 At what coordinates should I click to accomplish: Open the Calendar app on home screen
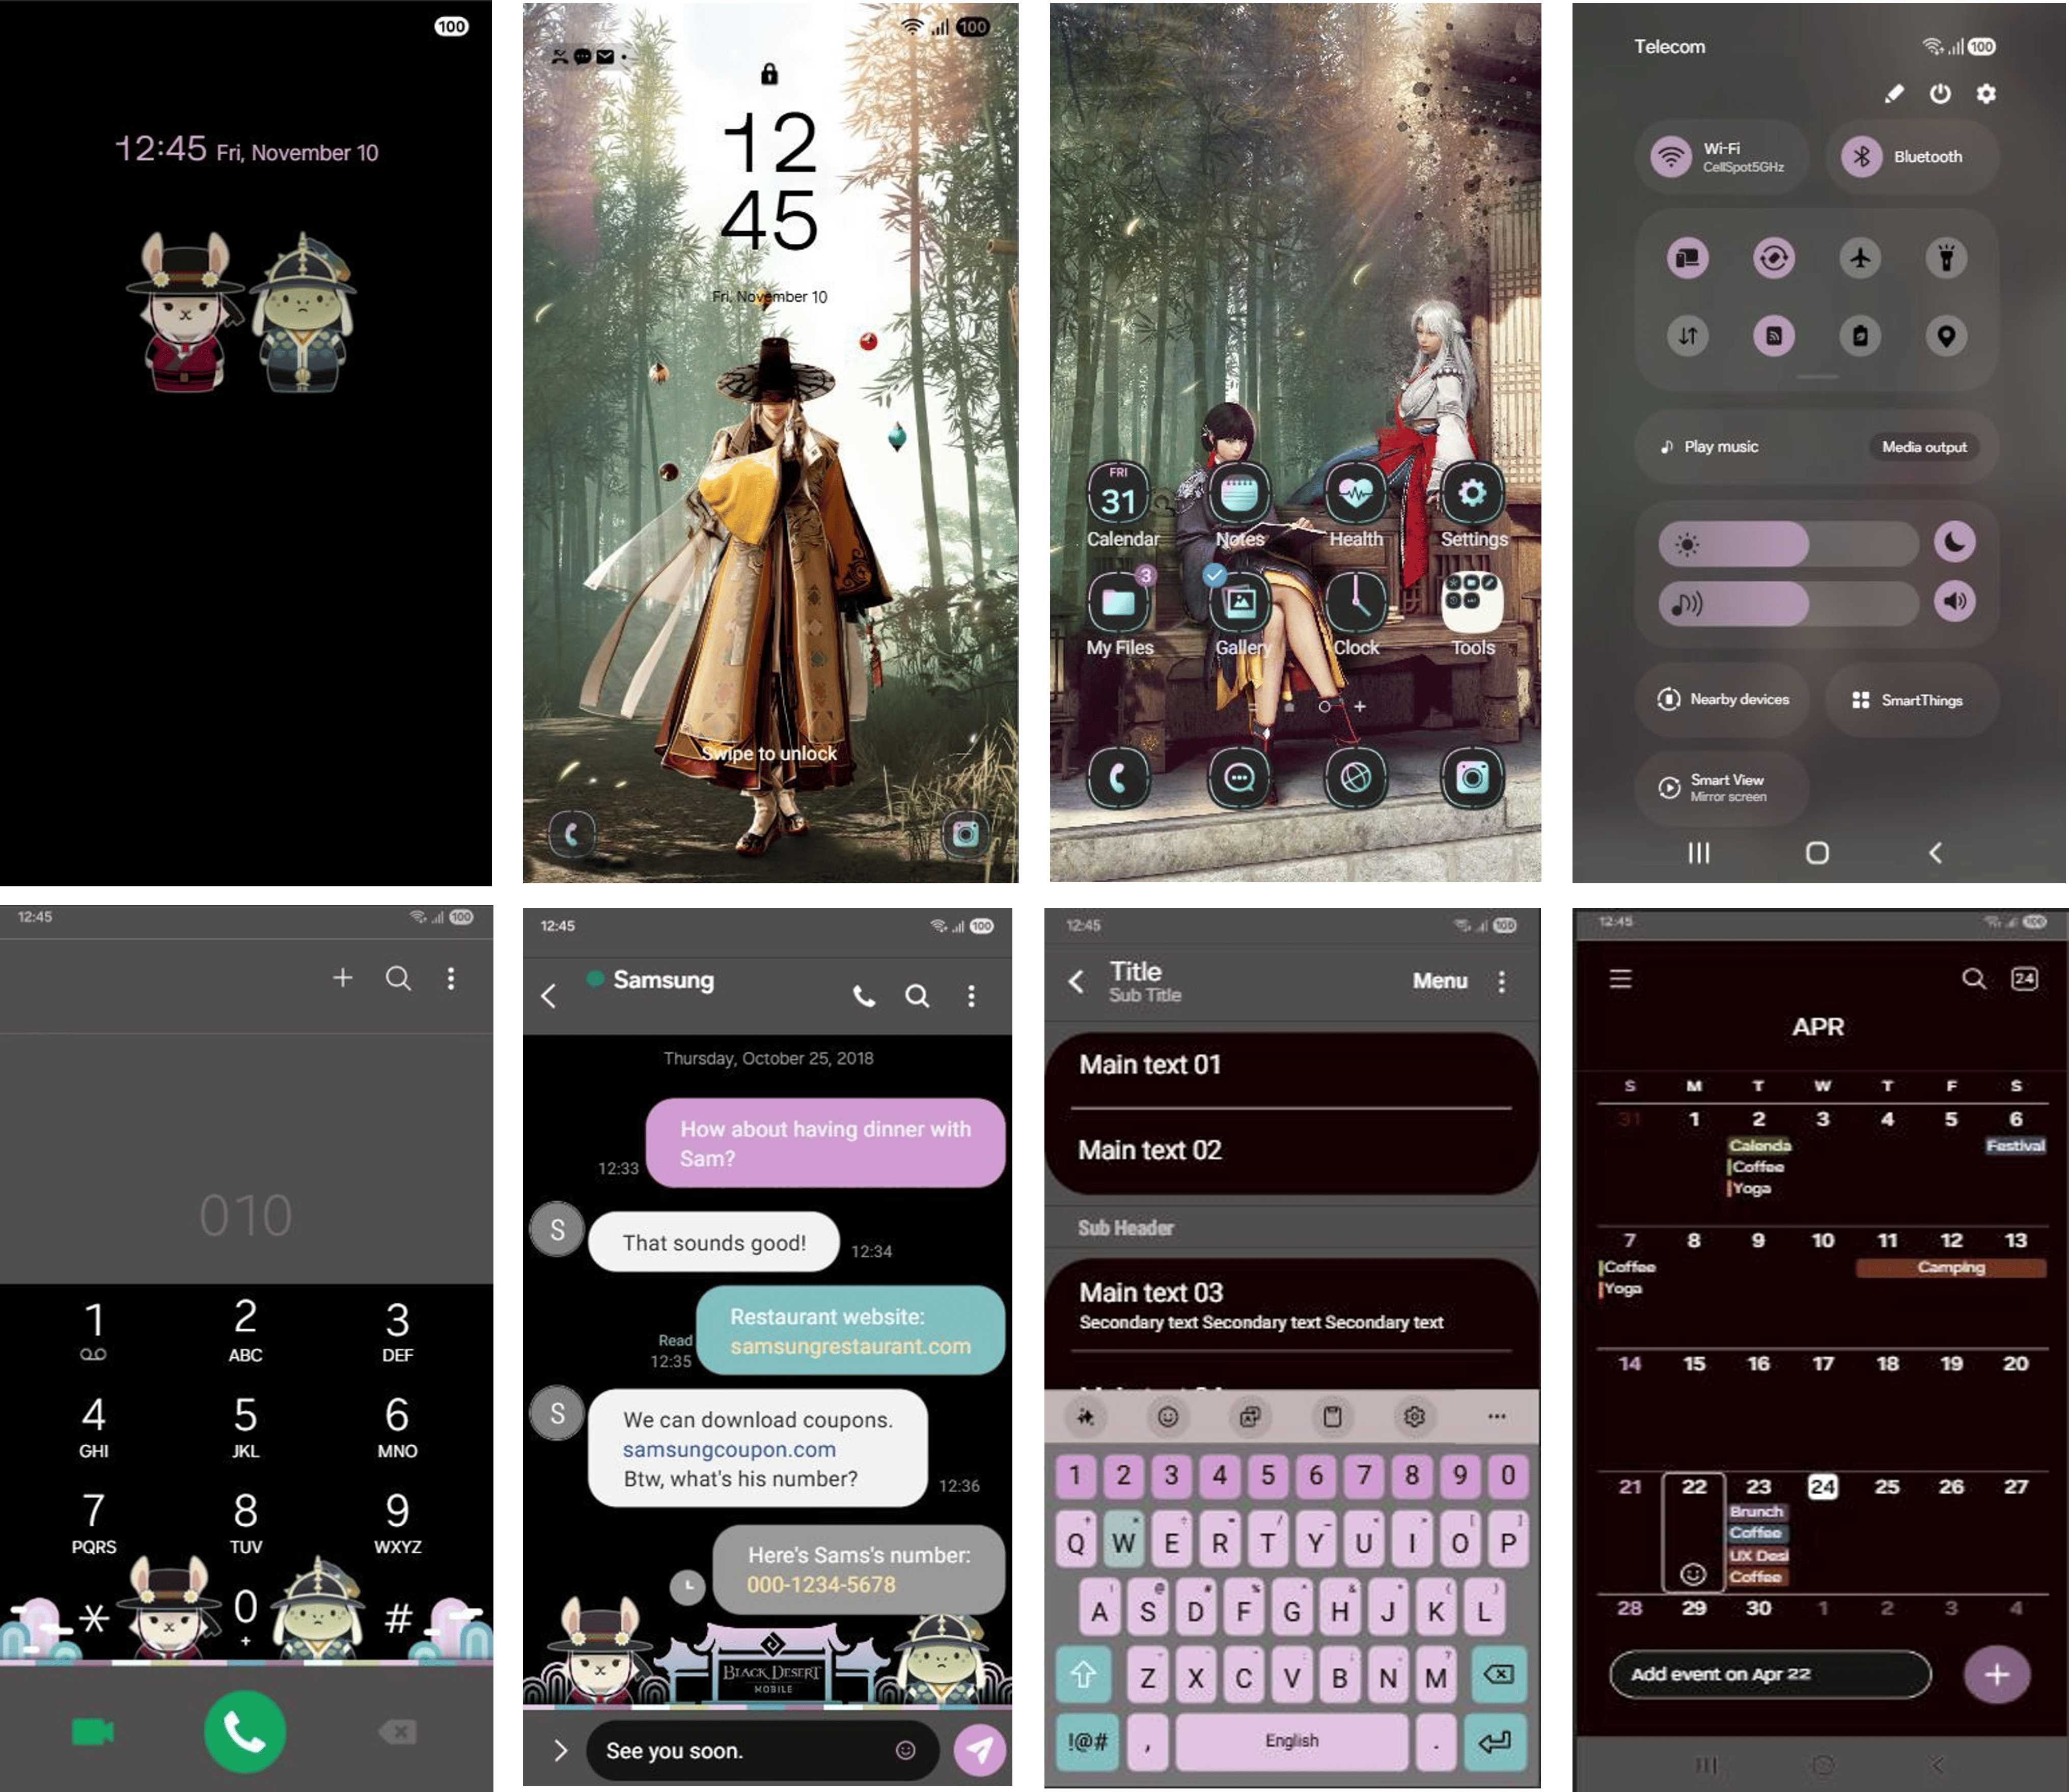pos(1118,494)
